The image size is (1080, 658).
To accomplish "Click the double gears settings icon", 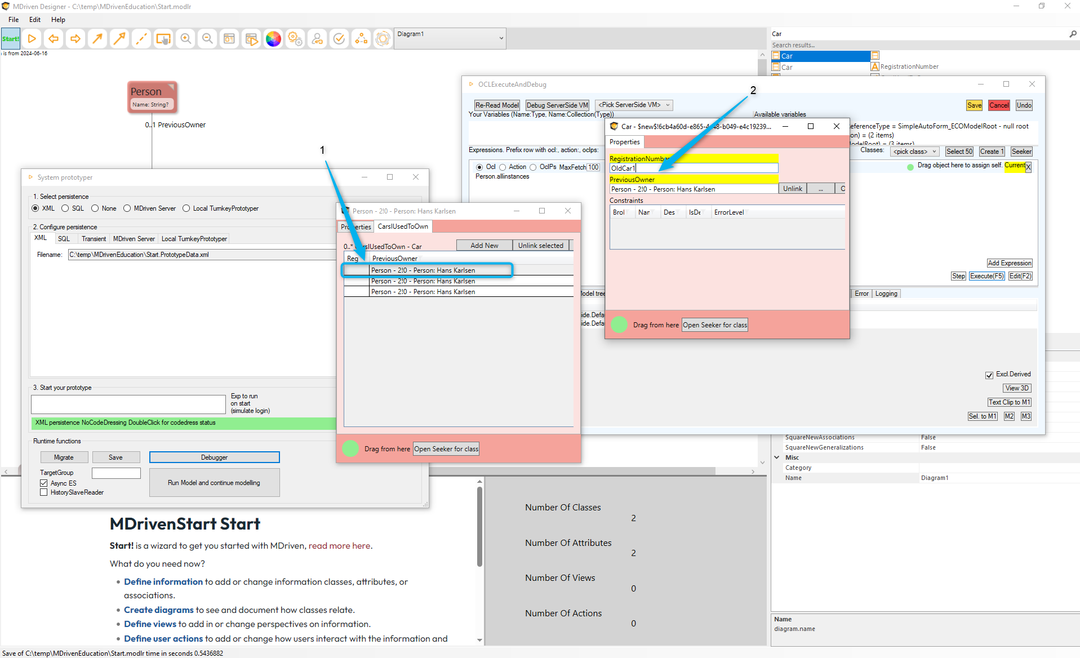I will click(x=295, y=39).
